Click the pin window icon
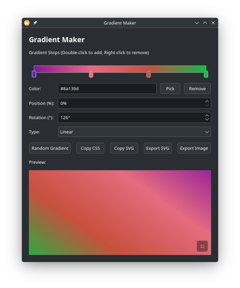 coord(35,23)
